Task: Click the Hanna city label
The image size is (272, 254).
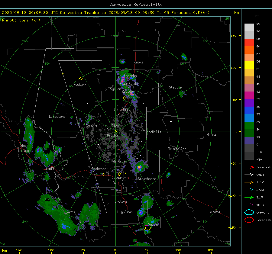Action: tap(211, 135)
